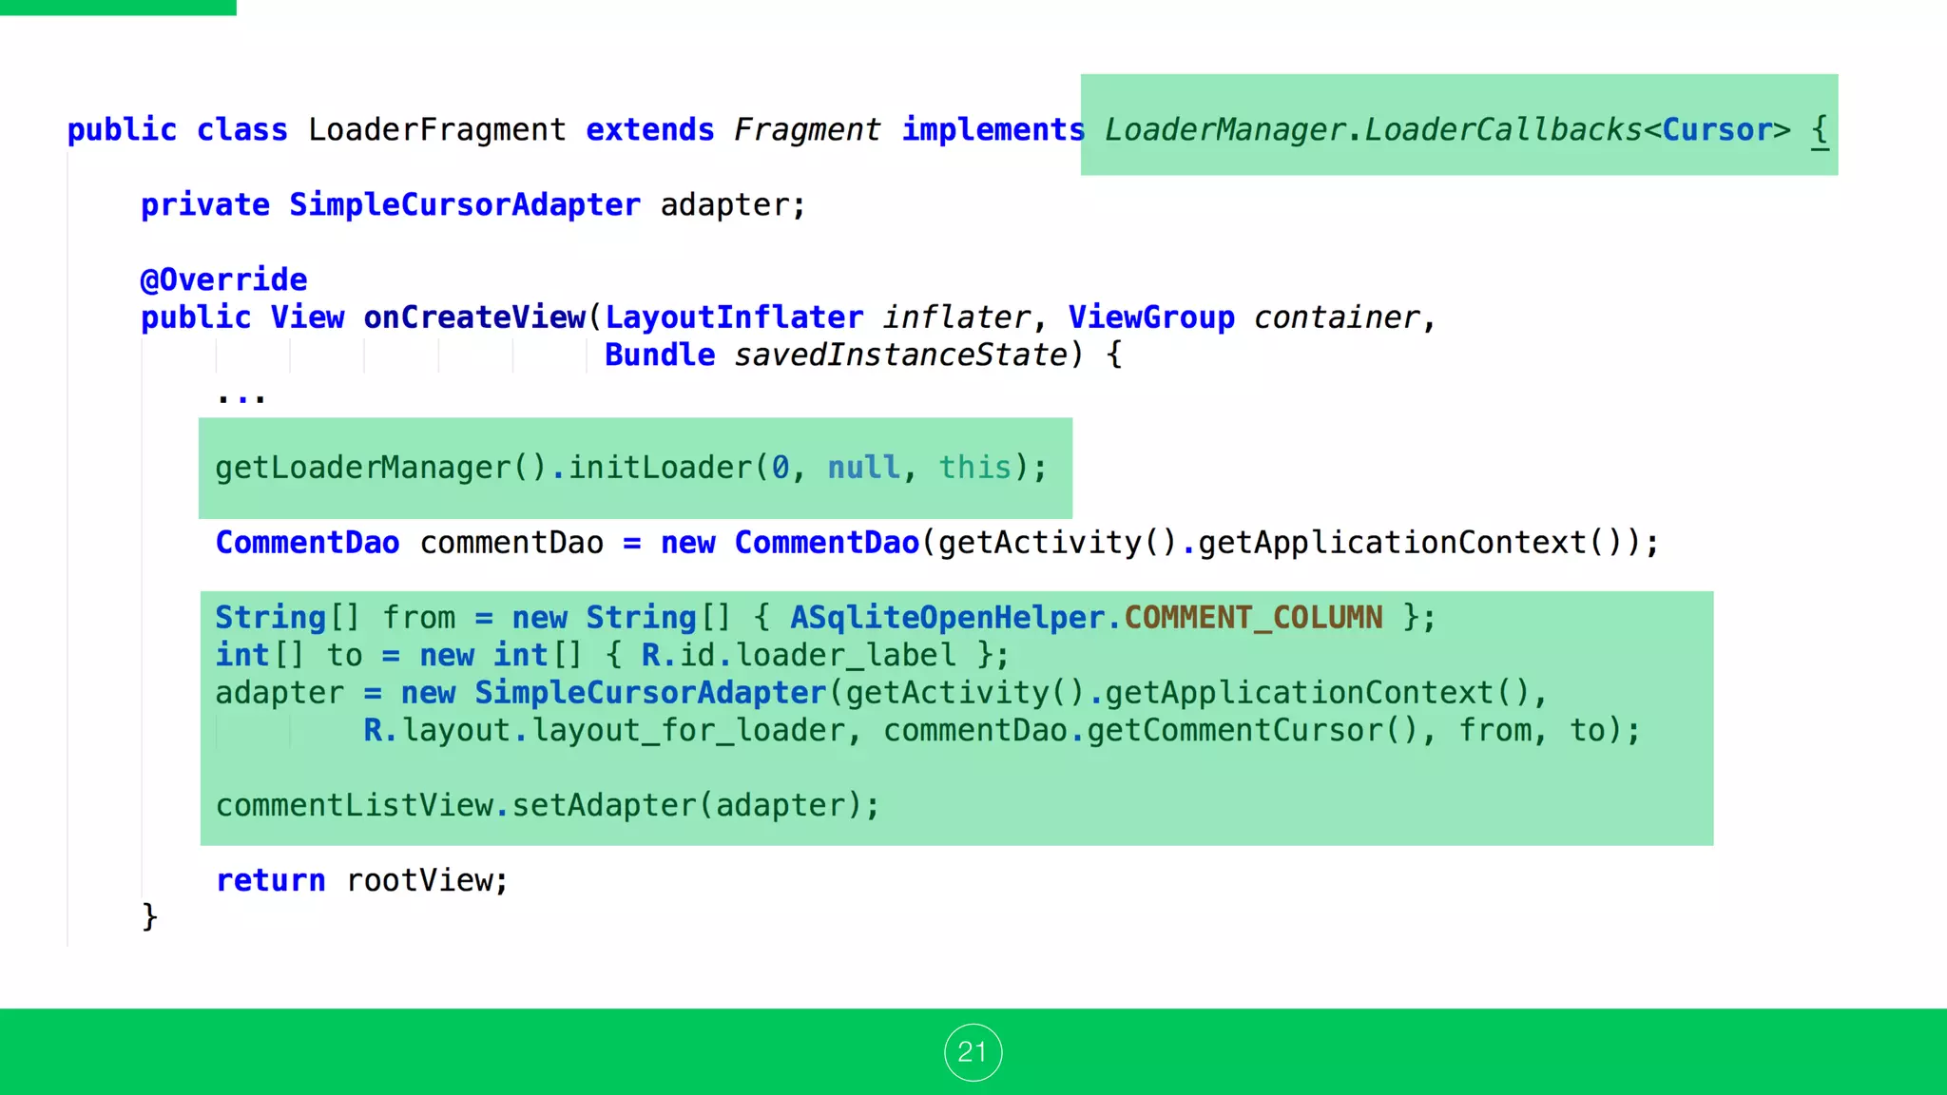Click the three-dot ellipsis code placeholder
The height and width of the screenshot is (1095, 1947).
coord(241,397)
